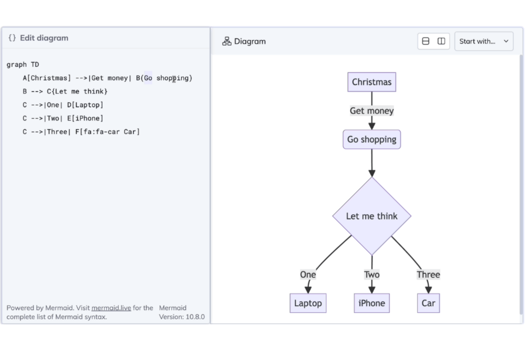The image size is (525, 350).
Task: Click the chevron arrow on the Start with dropdown
Action: pos(506,41)
